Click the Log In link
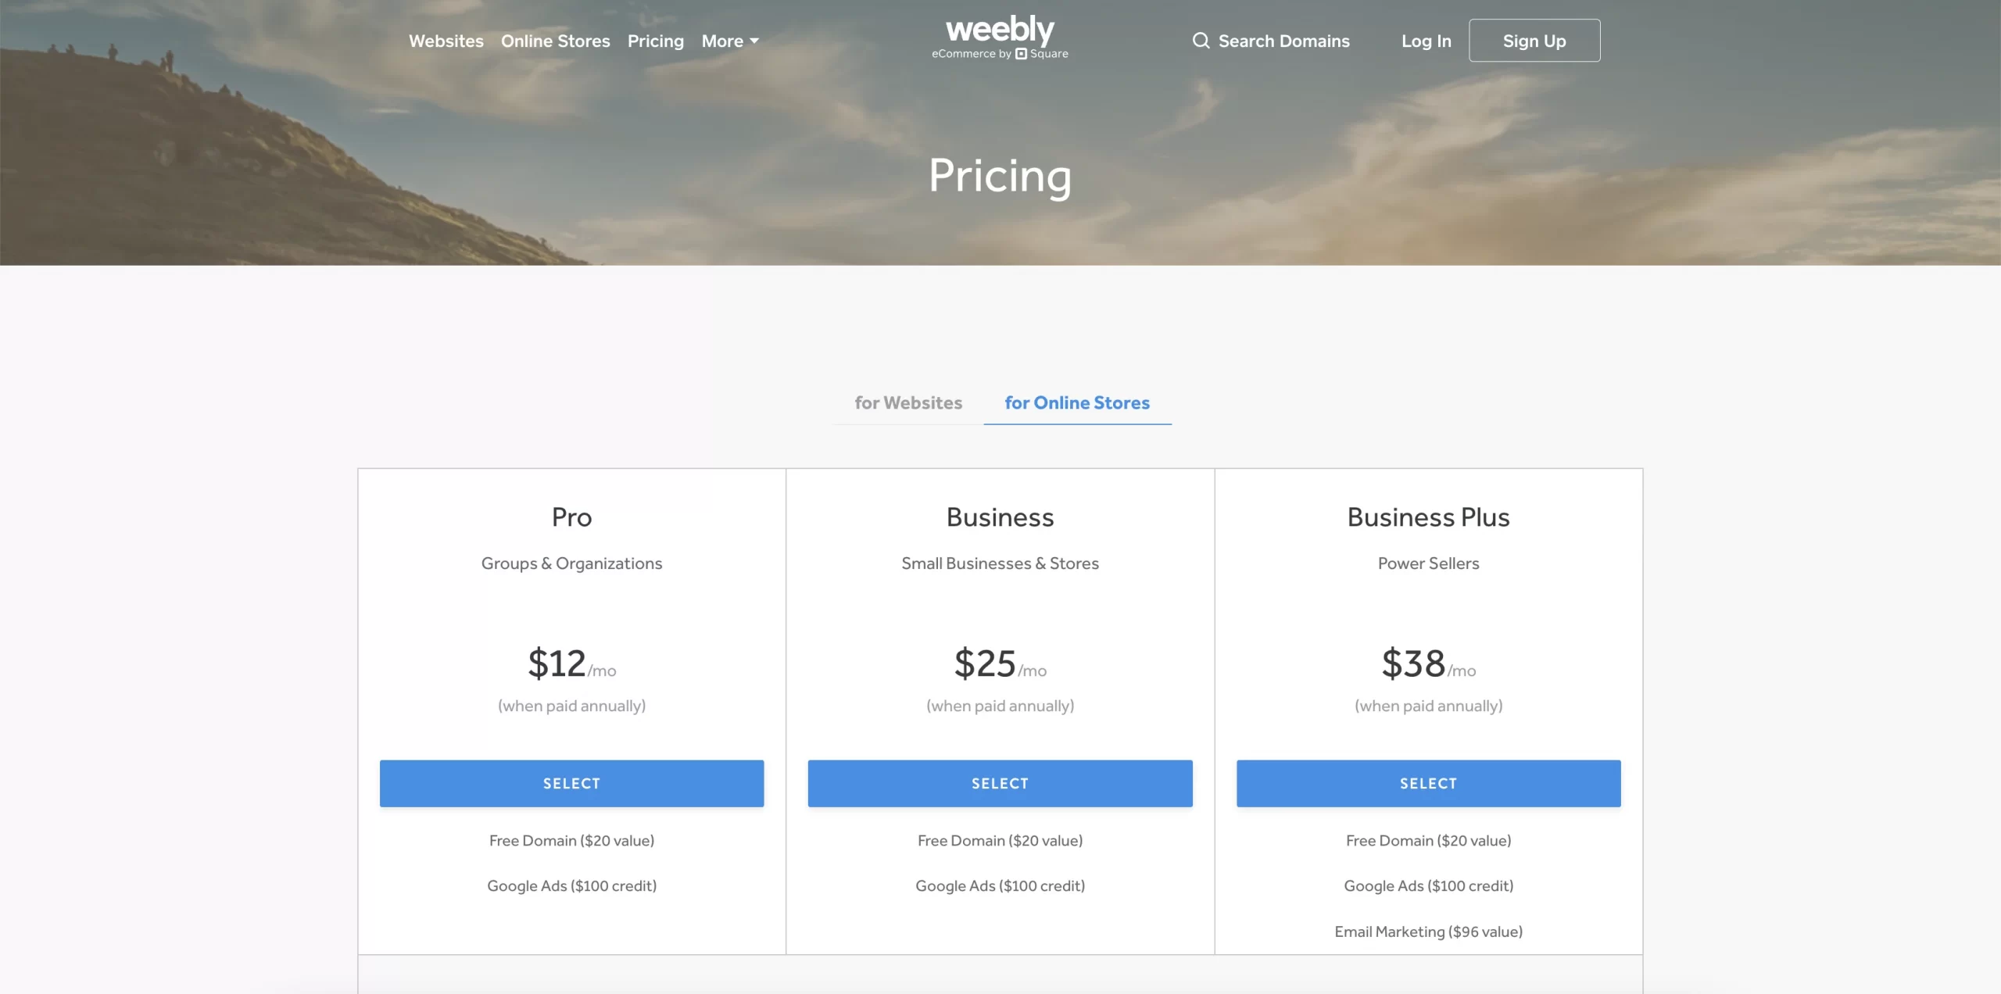 pyautogui.click(x=1426, y=41)
